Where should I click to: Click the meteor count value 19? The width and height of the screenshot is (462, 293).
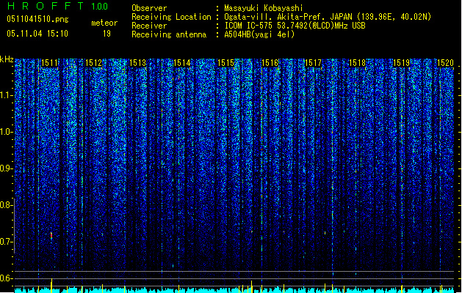click(107, 34)
